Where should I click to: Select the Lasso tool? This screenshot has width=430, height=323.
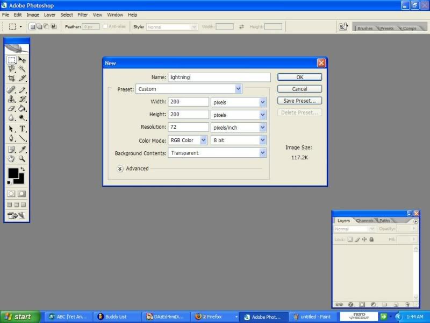click(x=11, y=69)
